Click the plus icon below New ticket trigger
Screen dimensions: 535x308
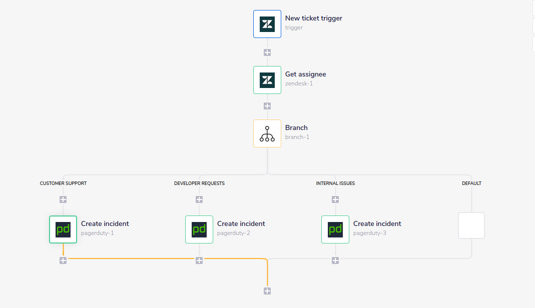[267, 52]
